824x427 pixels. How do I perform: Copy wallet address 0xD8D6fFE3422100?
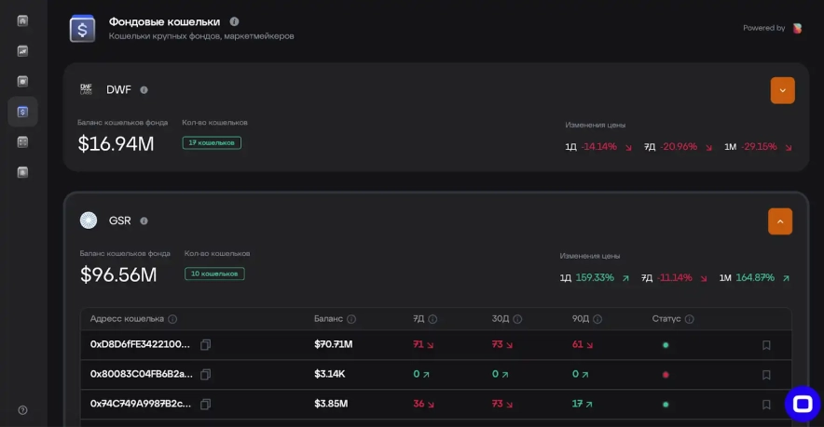(x=206, y=344)
